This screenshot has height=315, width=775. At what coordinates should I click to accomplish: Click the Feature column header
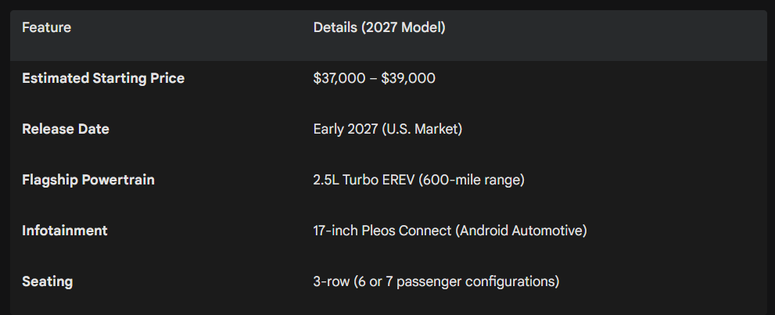tap(46, 28)
